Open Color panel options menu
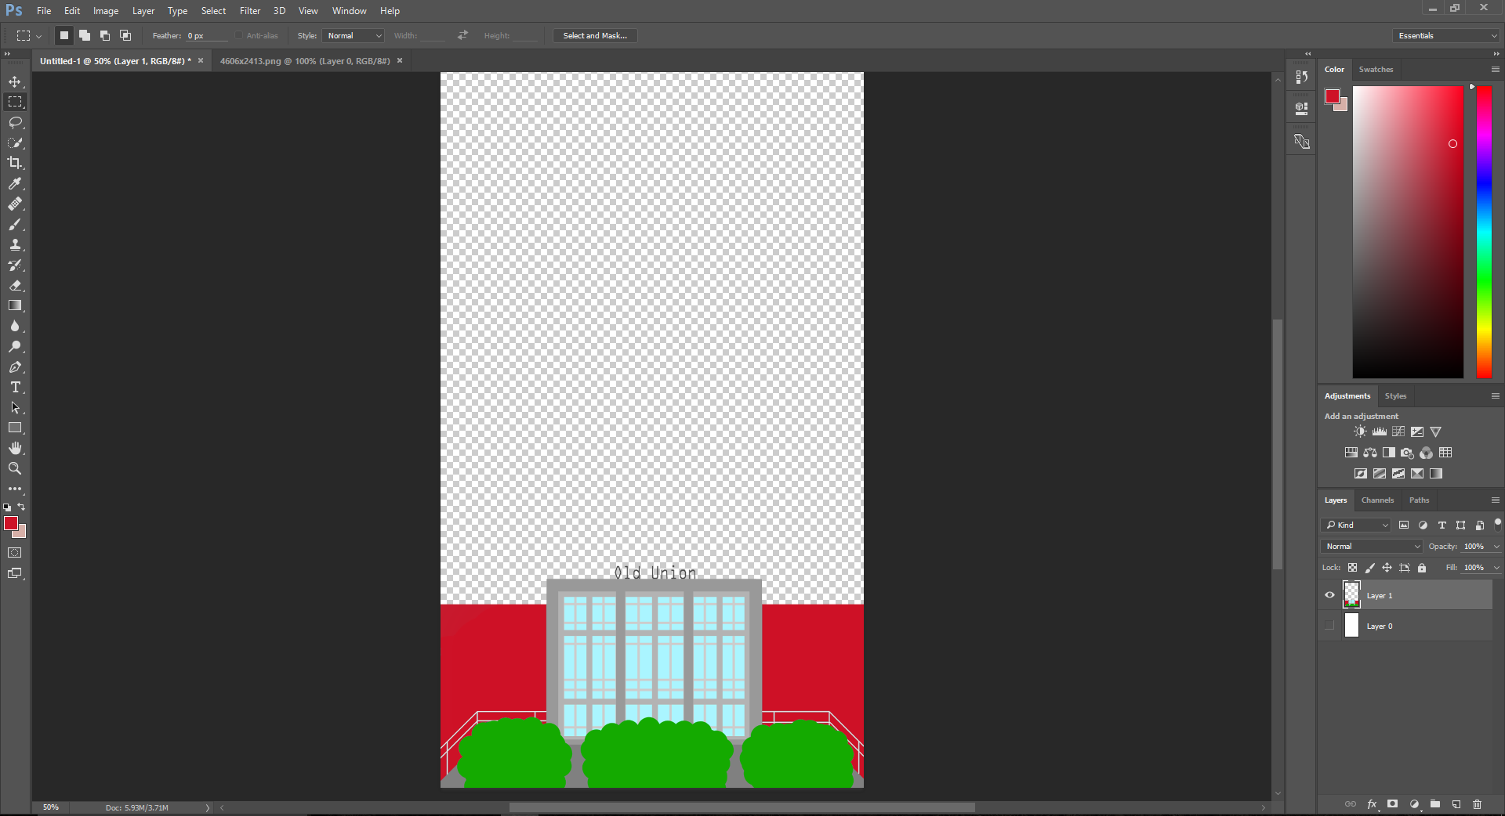 pos(1495,70)
